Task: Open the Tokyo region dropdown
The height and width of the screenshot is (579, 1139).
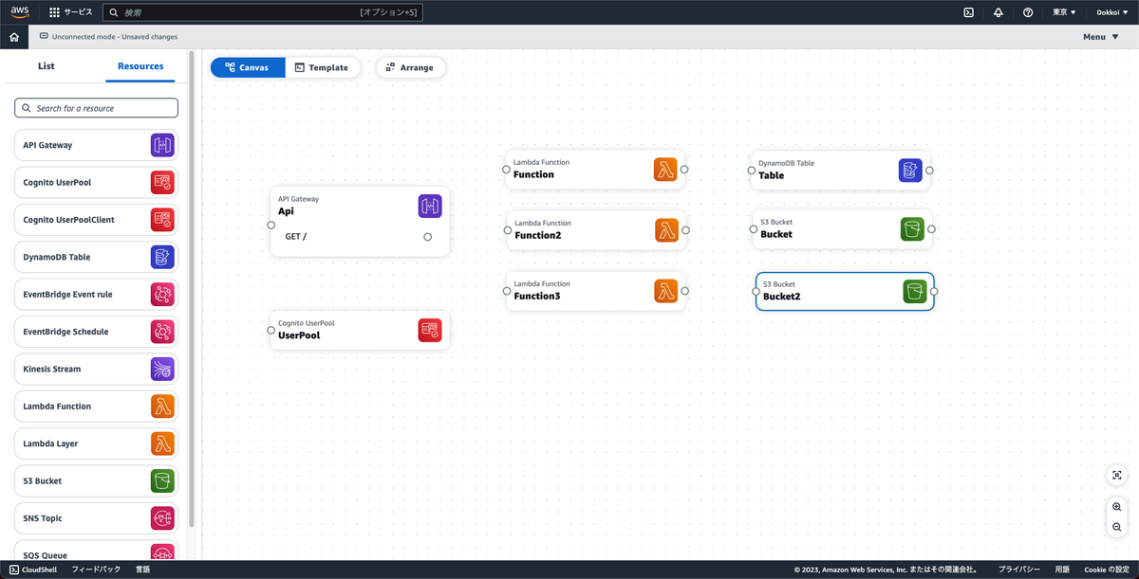Action: coord(1064,12)
